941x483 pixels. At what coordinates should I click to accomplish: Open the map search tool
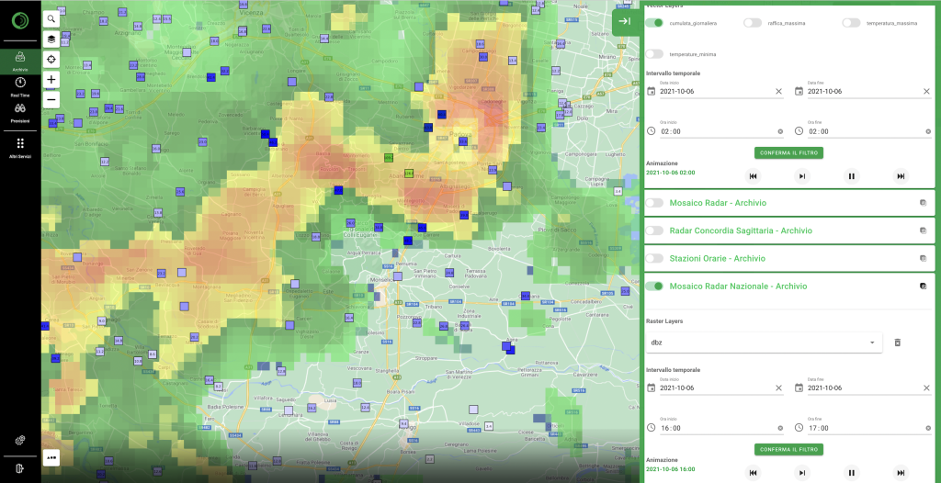(x=51, y=18)
